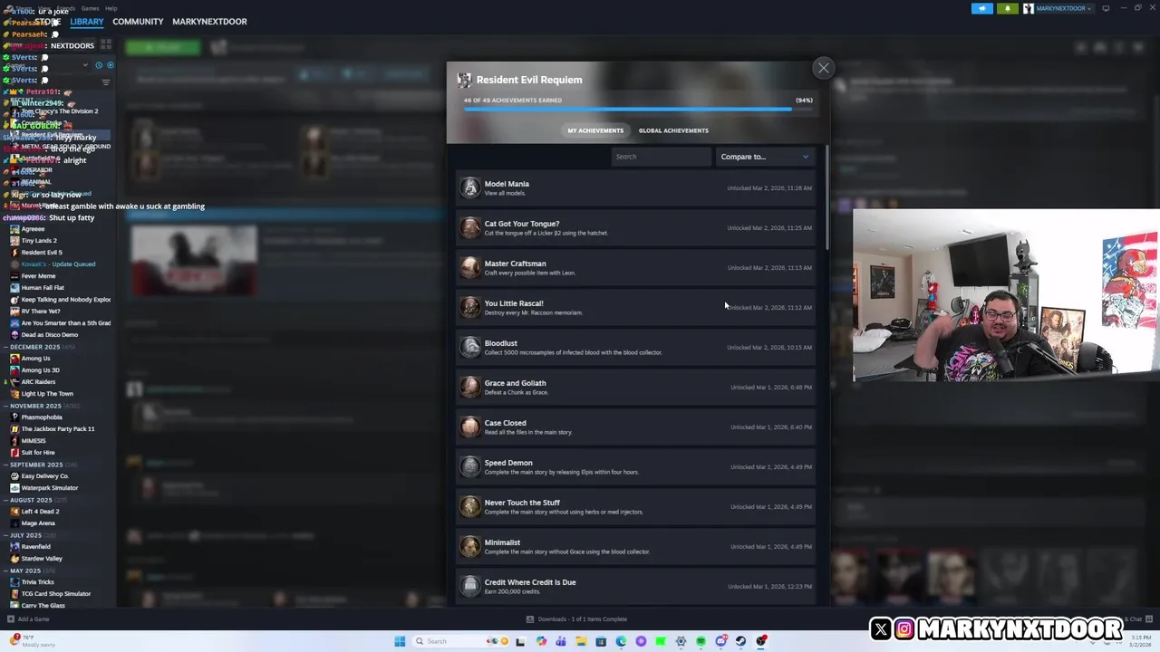Select Dead as Disco Demo in library
The width and height of the screenshot is (1160, 652).
click(x=50, y=335)
